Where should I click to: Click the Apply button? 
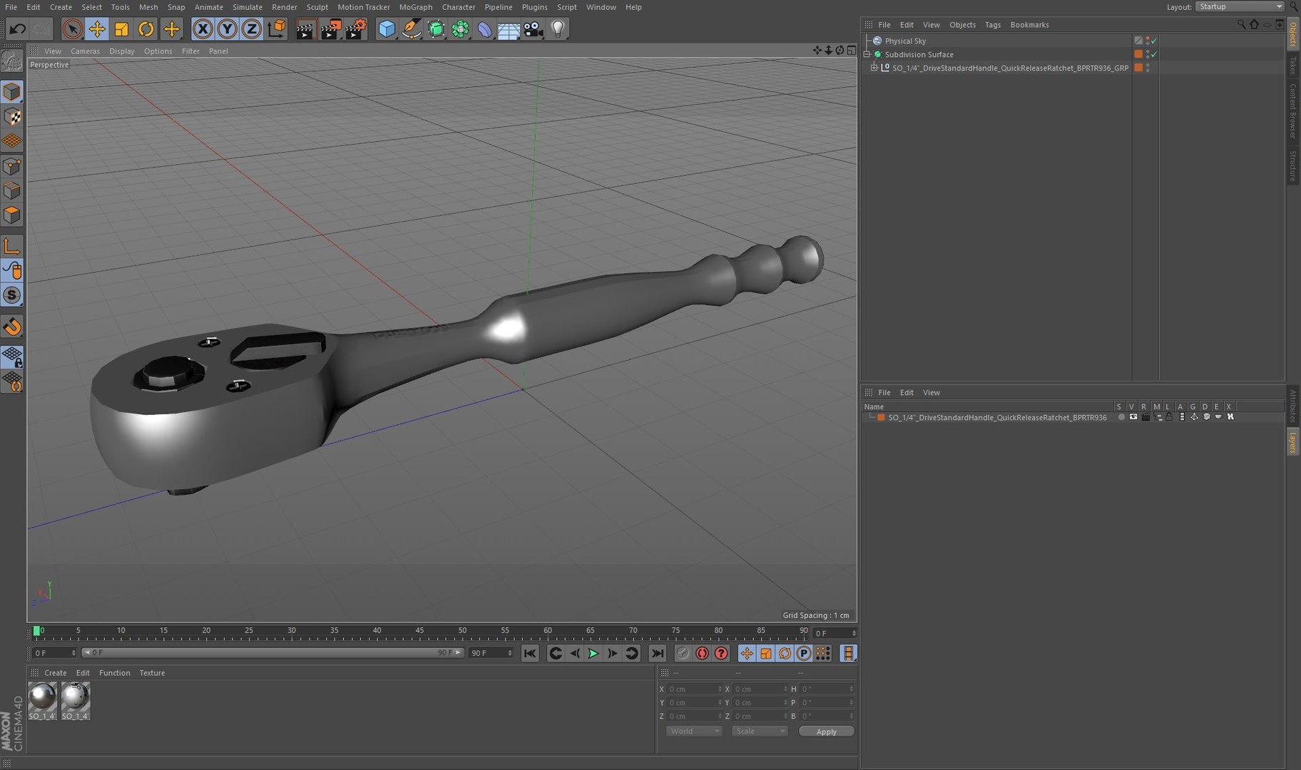(826, 731)
